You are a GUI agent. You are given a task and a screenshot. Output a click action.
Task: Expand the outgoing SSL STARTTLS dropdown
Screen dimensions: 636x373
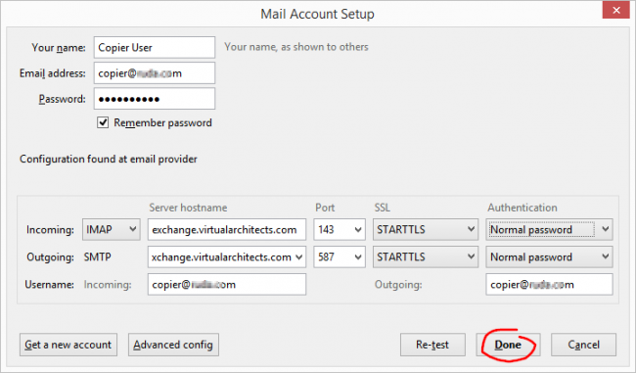tap(426, 256)
